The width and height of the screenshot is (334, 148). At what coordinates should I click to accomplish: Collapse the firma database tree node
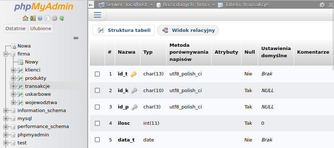coord(6,54)
